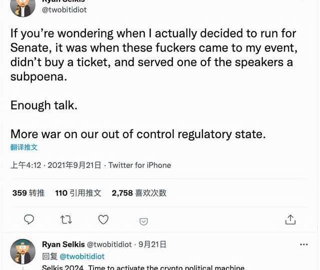Show the 2,758 喜欢次数 likes list
This screenshot has height=270, width=320.
(139, 193)
